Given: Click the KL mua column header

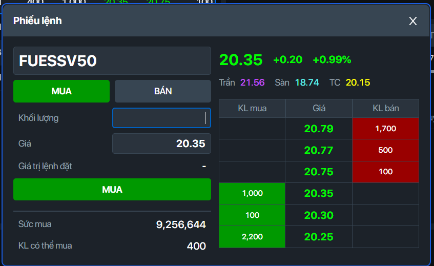Looking at the screenshot, I should click(252, 108).
